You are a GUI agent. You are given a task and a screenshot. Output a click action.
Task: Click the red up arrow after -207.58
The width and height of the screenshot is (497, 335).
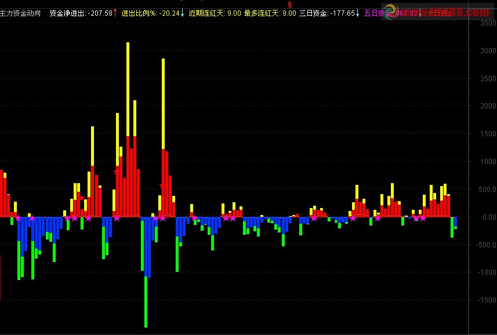(x=115, y=13)
